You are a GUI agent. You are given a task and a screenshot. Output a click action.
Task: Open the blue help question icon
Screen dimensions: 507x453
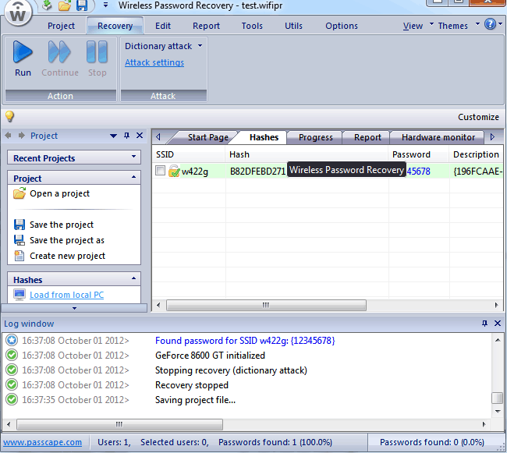(490, 24)
